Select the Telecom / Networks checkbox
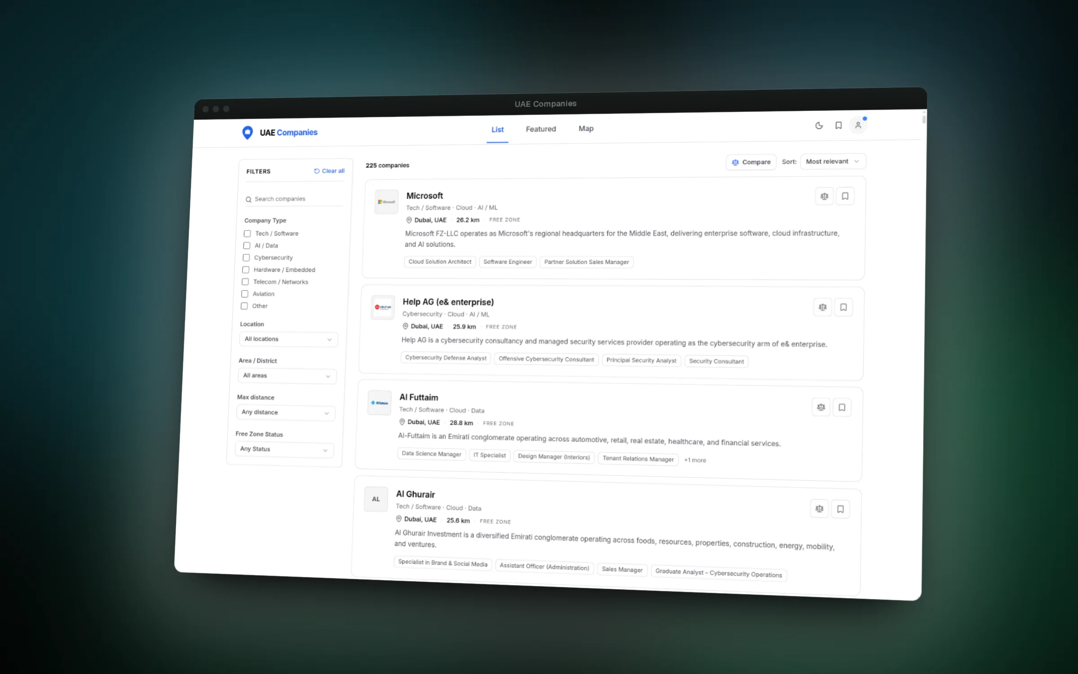Viewport: 1078px width, 674px height. pos(245,282)
